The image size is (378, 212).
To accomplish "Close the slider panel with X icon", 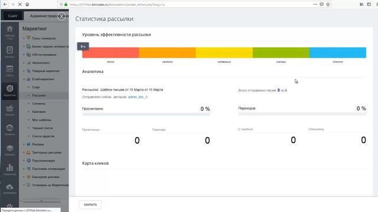I will coord(61,16).
